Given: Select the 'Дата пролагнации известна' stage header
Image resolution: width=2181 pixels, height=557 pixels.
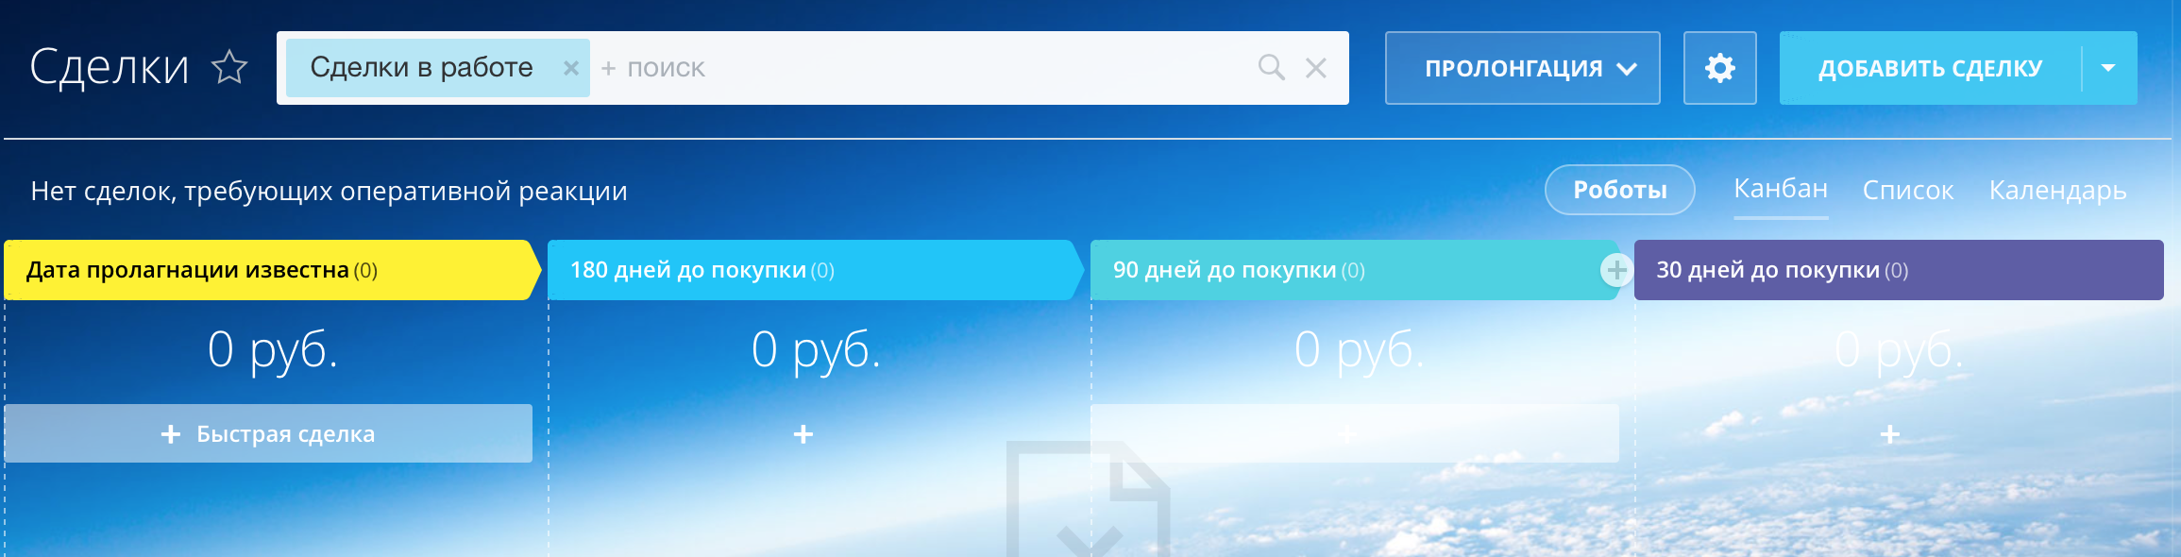Looking at the screenshot, I should 272,270.
